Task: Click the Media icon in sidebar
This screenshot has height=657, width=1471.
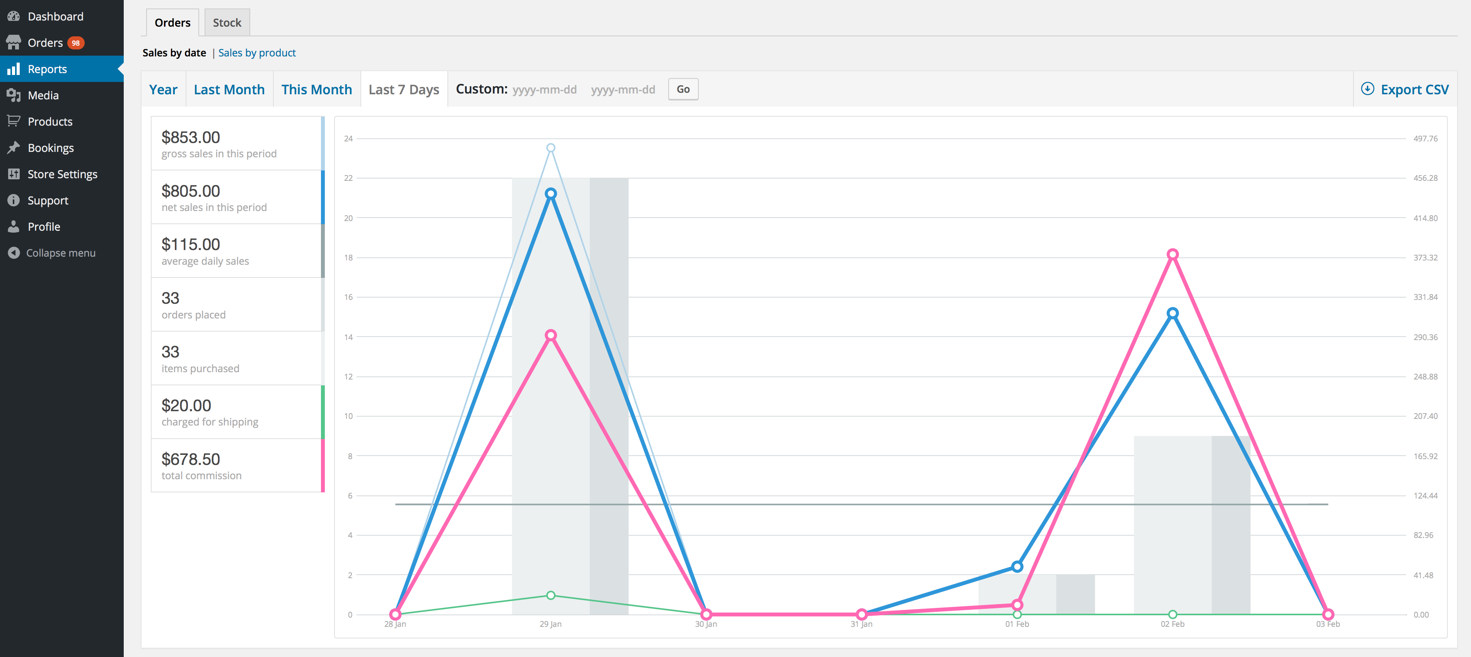Action: click(14, 95)
